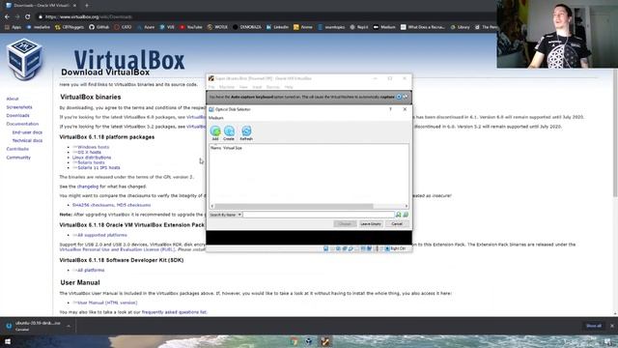Open the LinkedIn bookmark
Viewport: 618px width, 348px height.
click(x=277, y=27)
